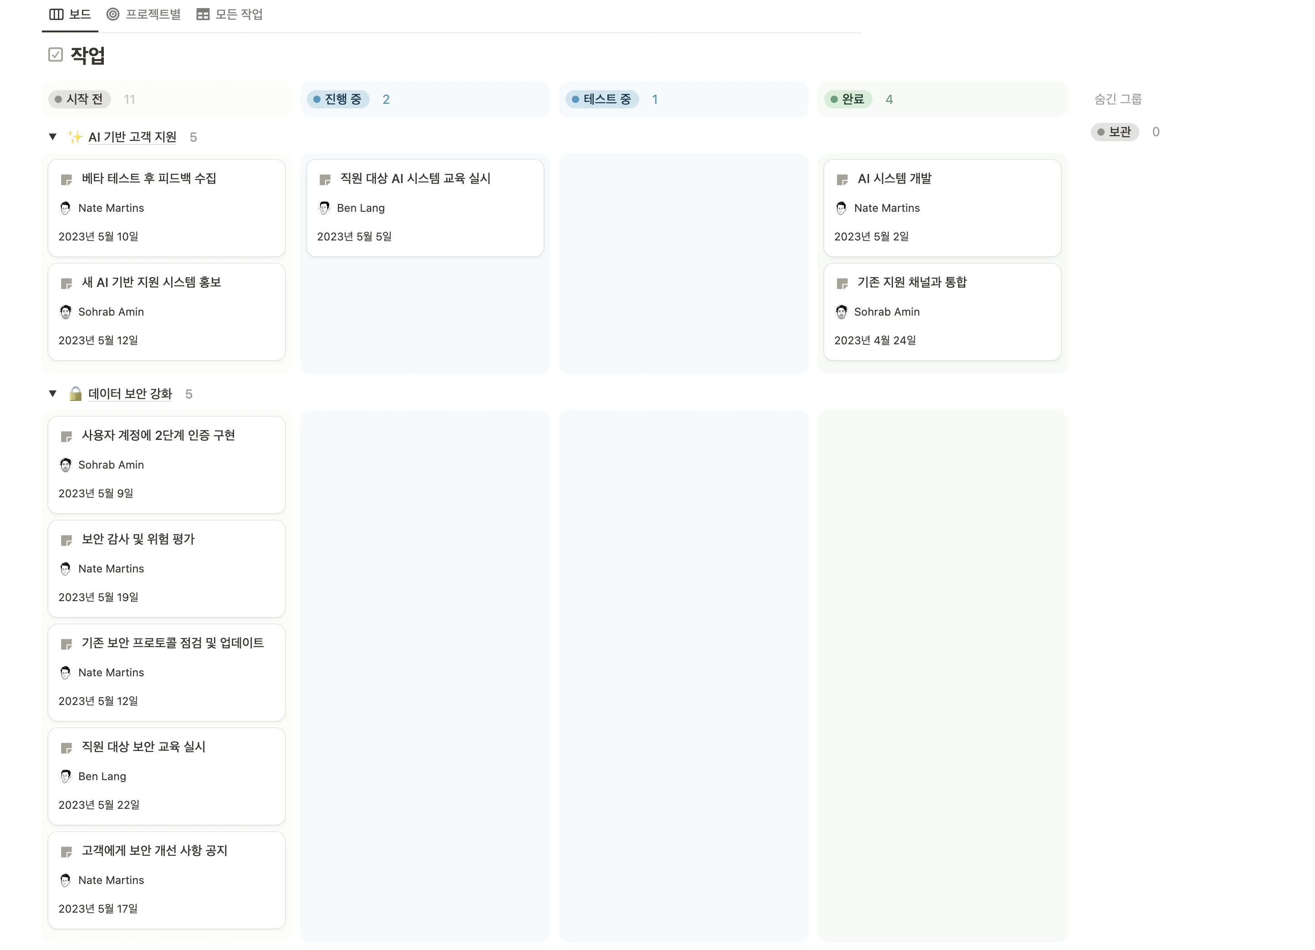Click the 완료 status tag header

(848, 99)
